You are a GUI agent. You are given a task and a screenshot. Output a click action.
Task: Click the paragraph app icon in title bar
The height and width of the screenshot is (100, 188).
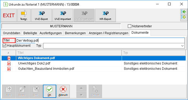point(5,4)
